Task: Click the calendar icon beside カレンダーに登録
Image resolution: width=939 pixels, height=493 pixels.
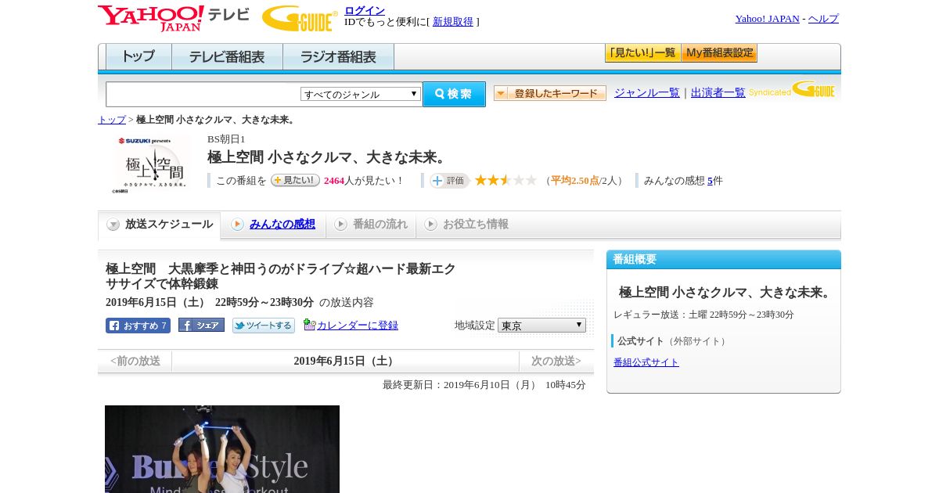Action: point(310,325)
